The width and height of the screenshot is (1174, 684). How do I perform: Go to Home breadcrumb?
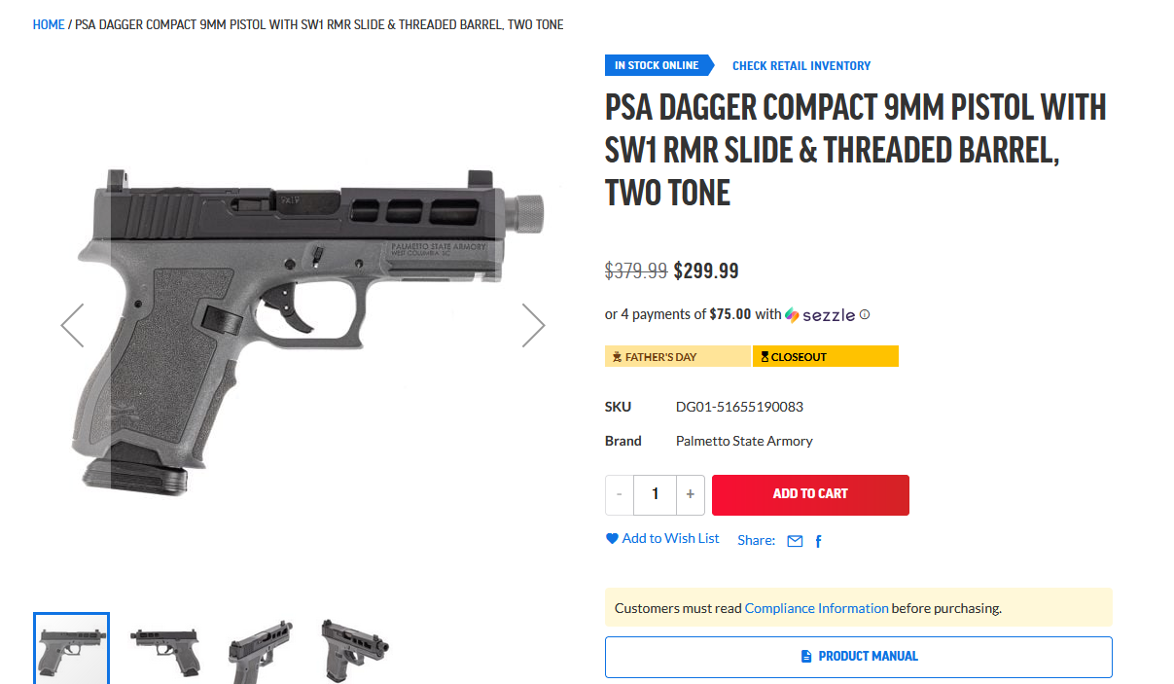49,24
